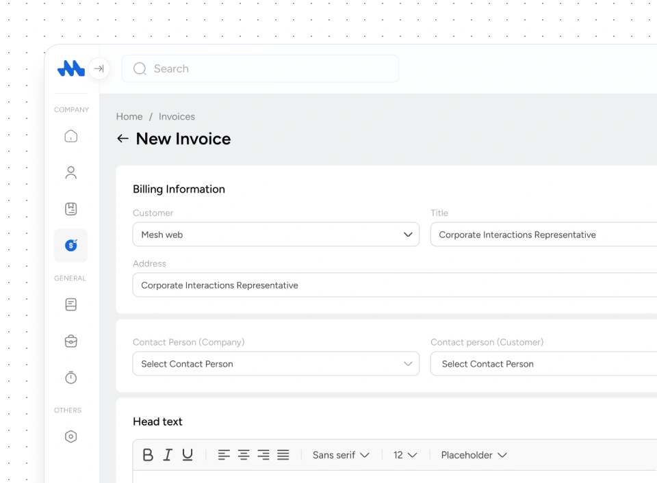Click the home icon in sidebar
Screen dimensions: 657x483
70,136
